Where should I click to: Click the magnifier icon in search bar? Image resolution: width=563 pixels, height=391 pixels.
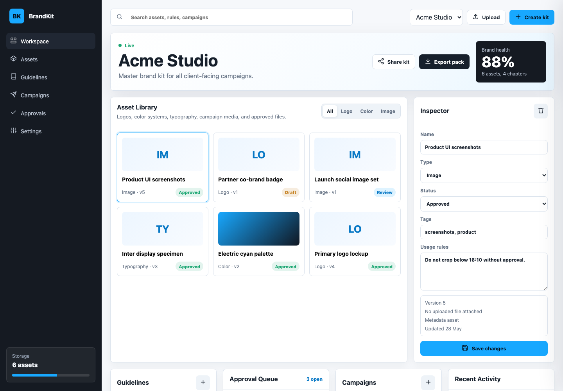pos(120,17)
